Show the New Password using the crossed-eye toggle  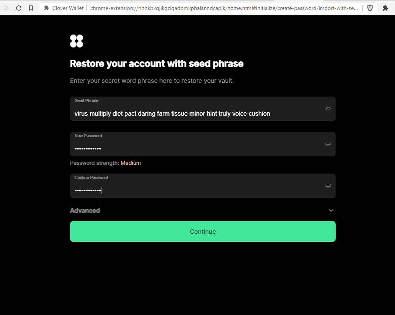(328, 144)
